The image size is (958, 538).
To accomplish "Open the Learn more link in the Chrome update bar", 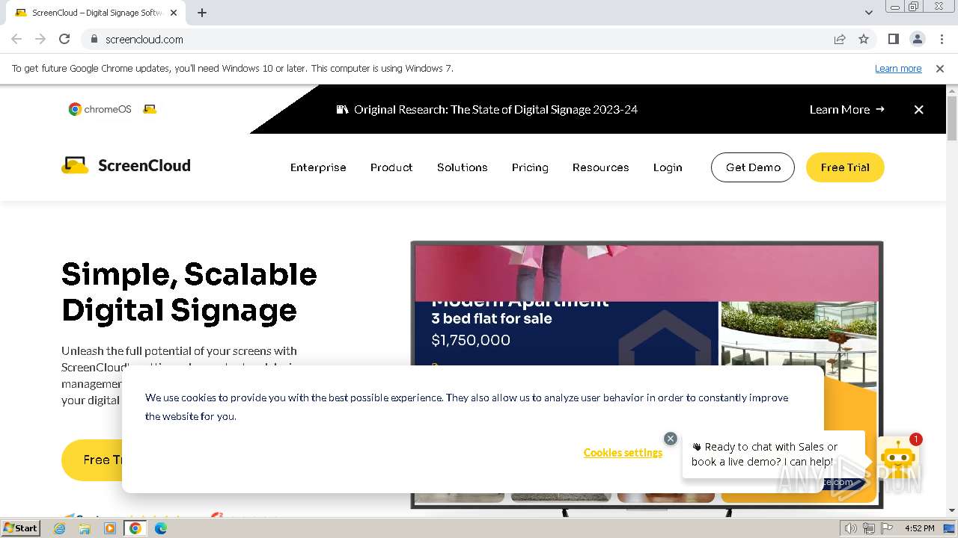I will [x=898, y=68].
